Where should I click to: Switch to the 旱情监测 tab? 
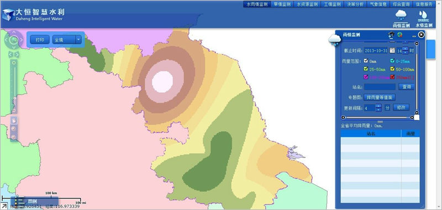pyautogui.click(x=282, y=4)
